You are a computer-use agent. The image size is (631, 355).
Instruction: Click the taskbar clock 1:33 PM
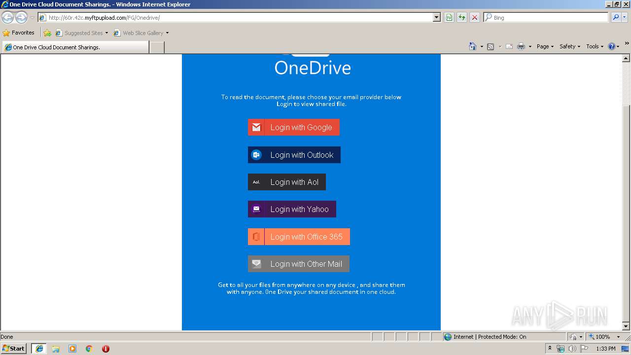click(x=606, y=349)
